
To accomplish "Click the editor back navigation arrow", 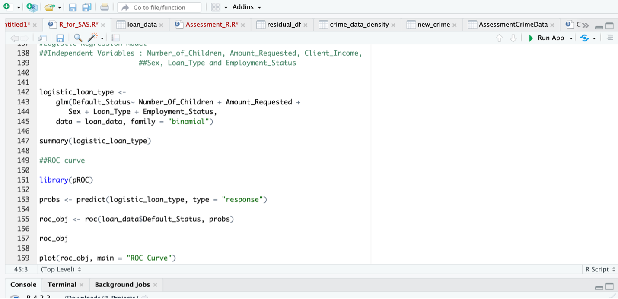I will [x=14, y=38].
